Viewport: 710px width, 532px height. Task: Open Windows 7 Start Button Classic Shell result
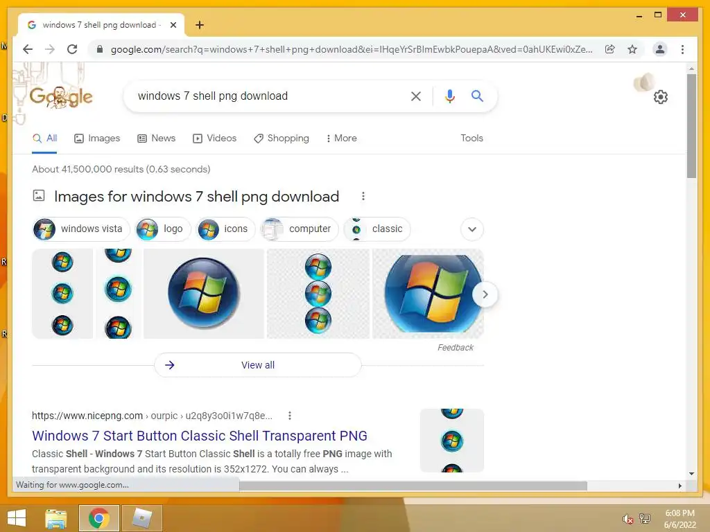(199, 436)
